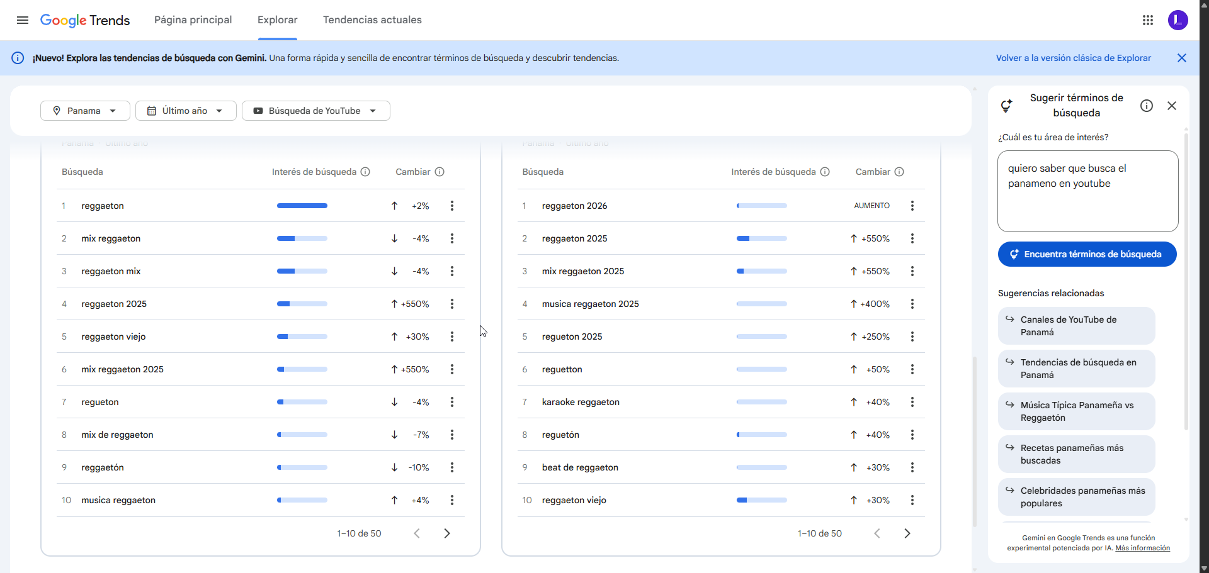Go to previous page of left table
This screenshot has height=573, width=1209.
[x=417, y=533]
